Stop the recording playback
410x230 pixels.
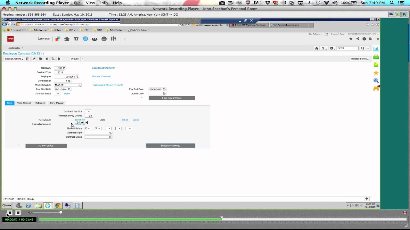(18, 213)
